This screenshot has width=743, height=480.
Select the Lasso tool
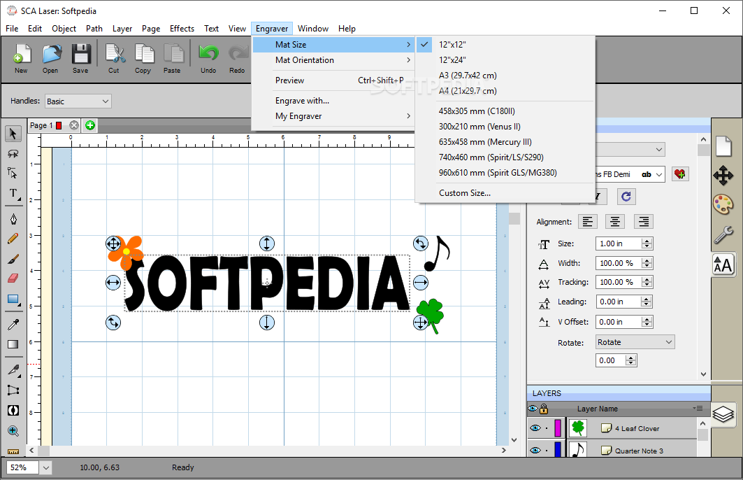pyautogui.click(x=13, y=154)
